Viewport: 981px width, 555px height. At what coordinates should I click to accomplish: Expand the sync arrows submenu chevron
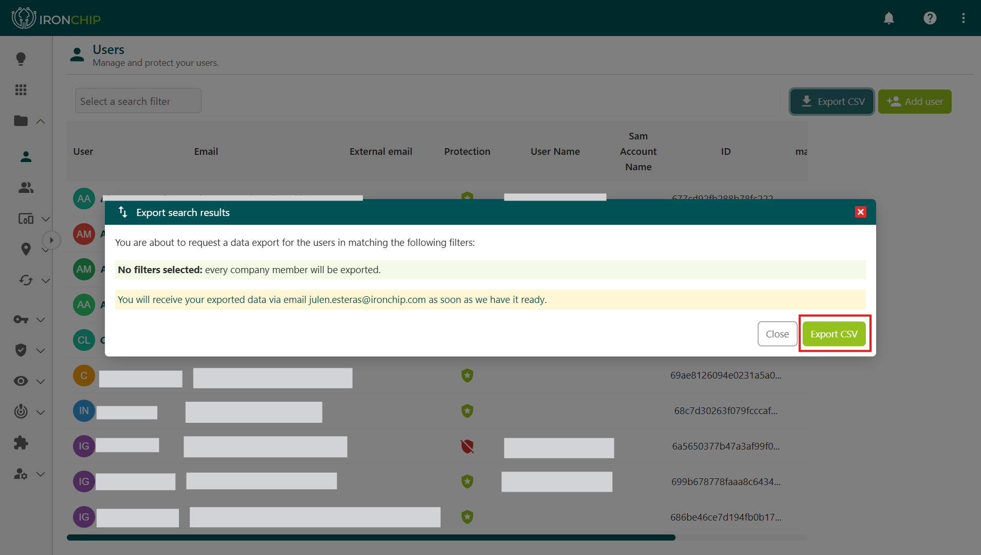[46, 281]
